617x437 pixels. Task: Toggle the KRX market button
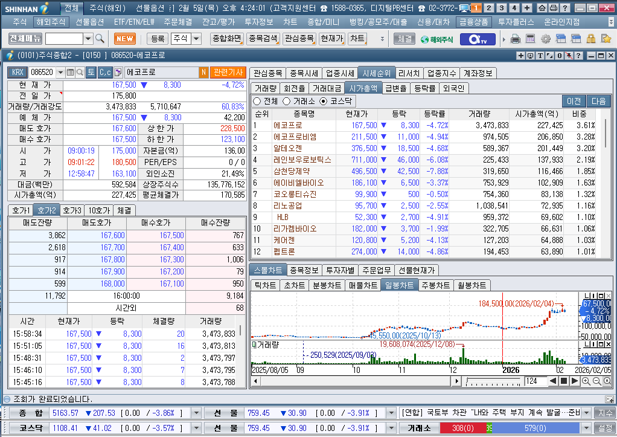18,72
